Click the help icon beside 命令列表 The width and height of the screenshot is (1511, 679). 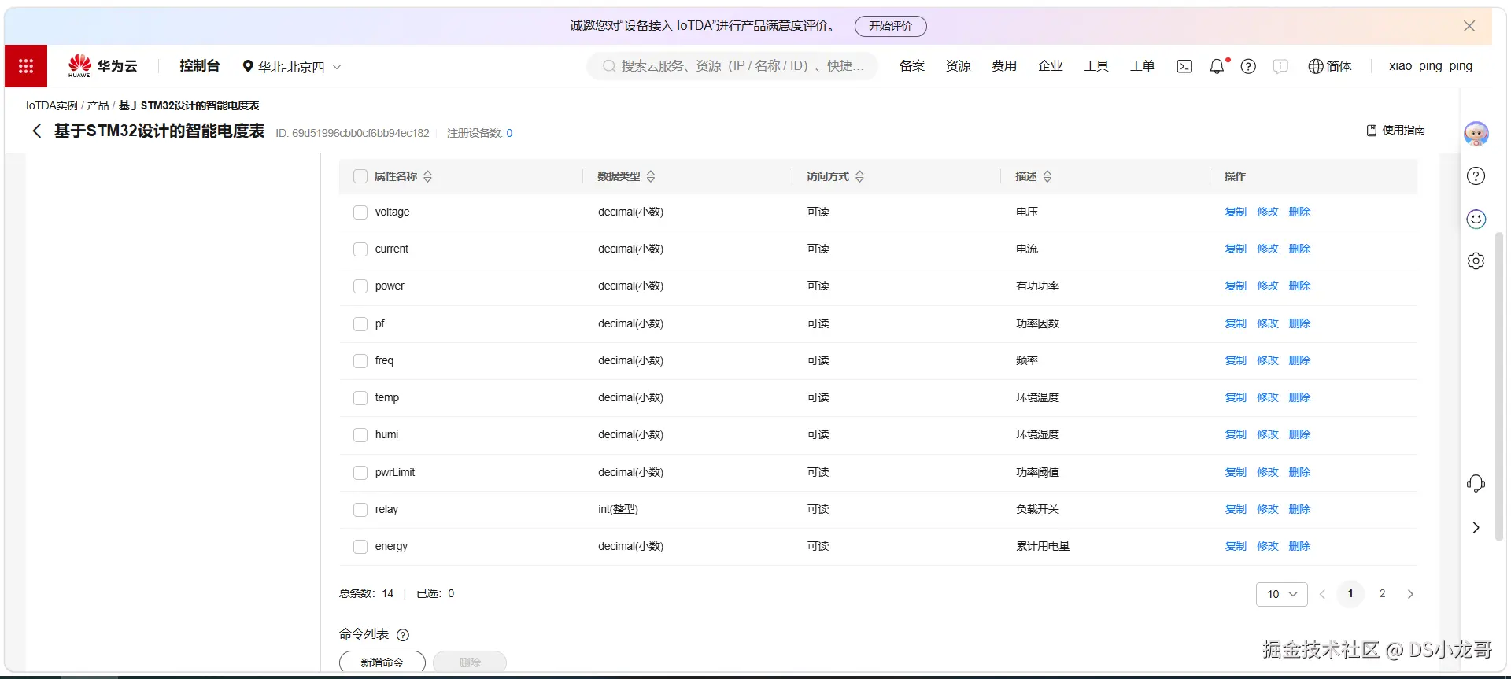403,635
